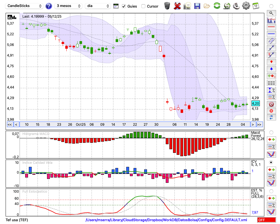Click the red OFF toggle button
The height and width of the screenshot is (224, 280).
pyautogui.click(x=266, y=220)
